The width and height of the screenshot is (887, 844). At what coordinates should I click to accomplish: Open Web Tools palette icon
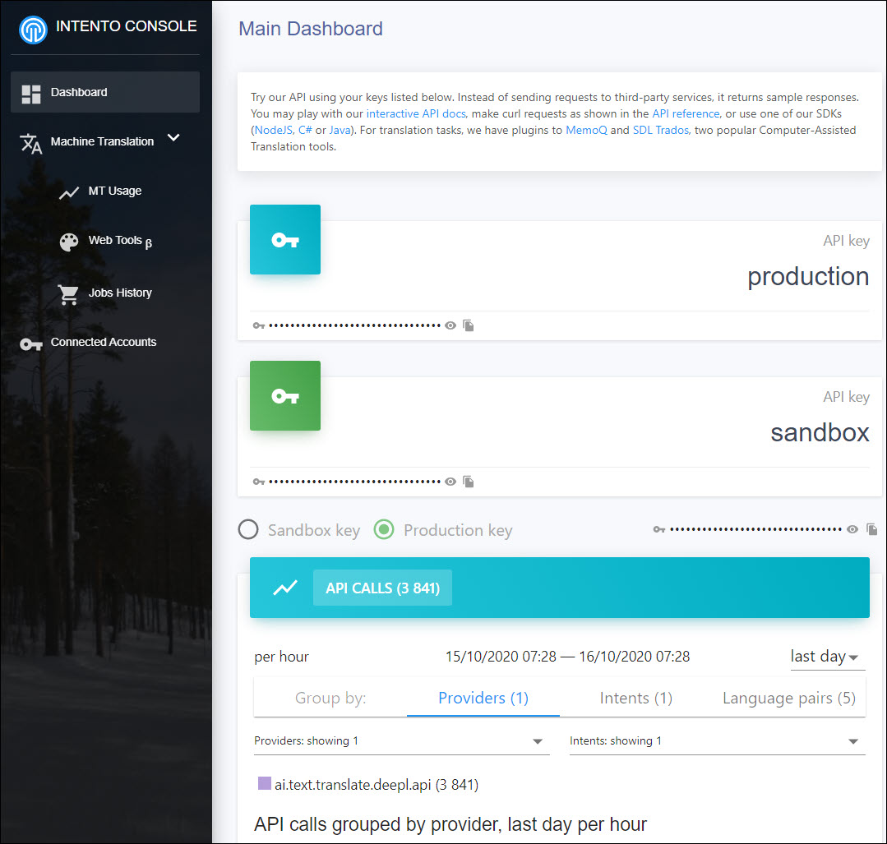[x=69, y=242]
